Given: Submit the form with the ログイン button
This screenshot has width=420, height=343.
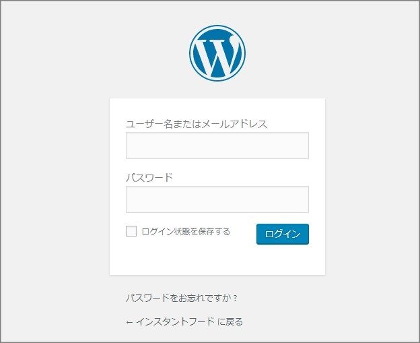Looking at the screenshot, I should coord(283,234).
